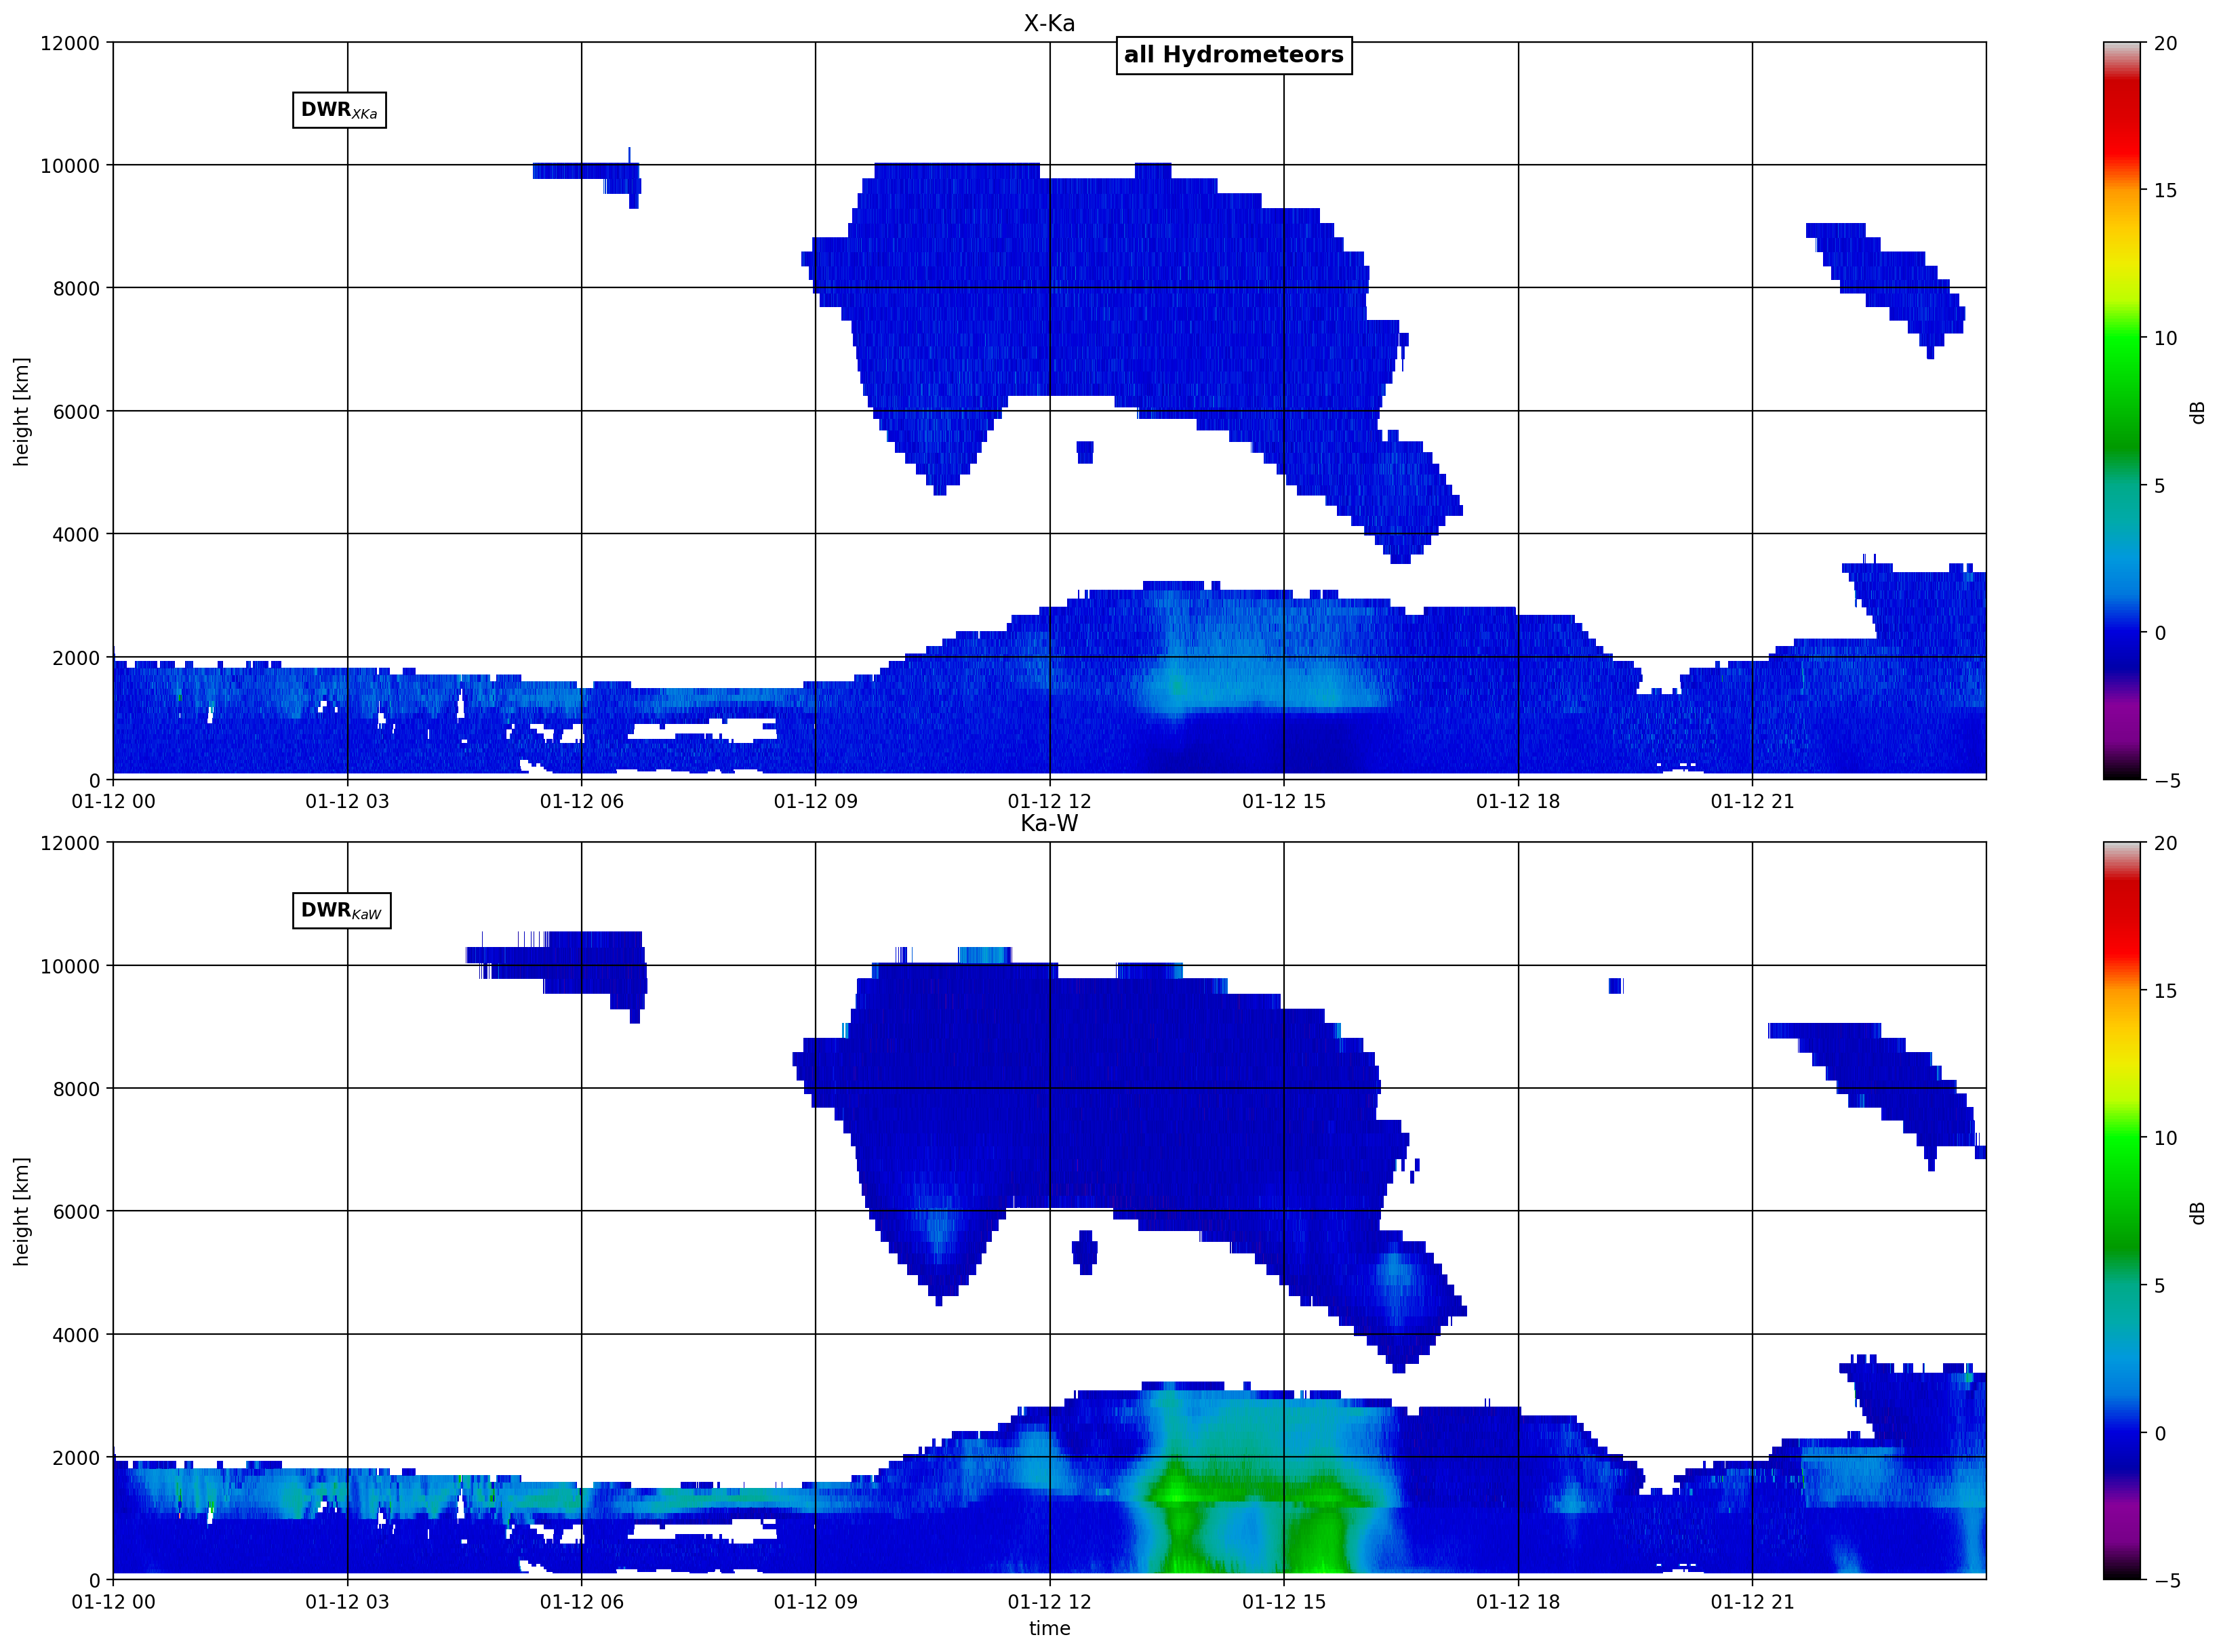Click the "15" tick on the top colorbar
Screen dimensions: 2221x1652
[x=2165, y=190]
